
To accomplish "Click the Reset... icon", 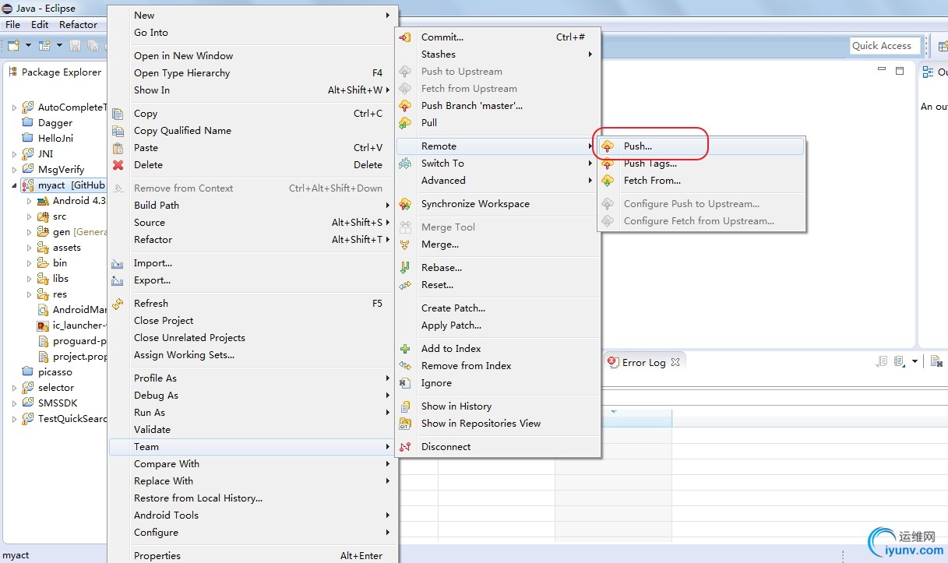I will pyautogui.click(x=405, y=285).
